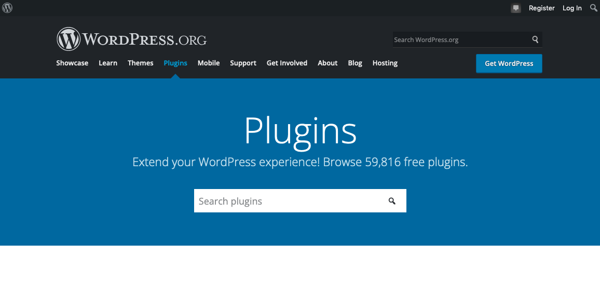Click the 'Browse 59,816 free plugins' text
The width and height of the screenshot is (600, 296).
coord(396,163)
